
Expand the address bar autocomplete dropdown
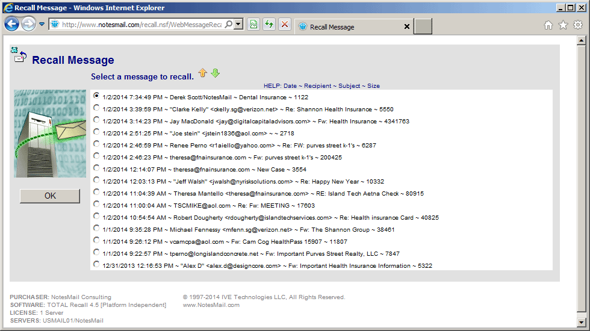pos(238,24)
